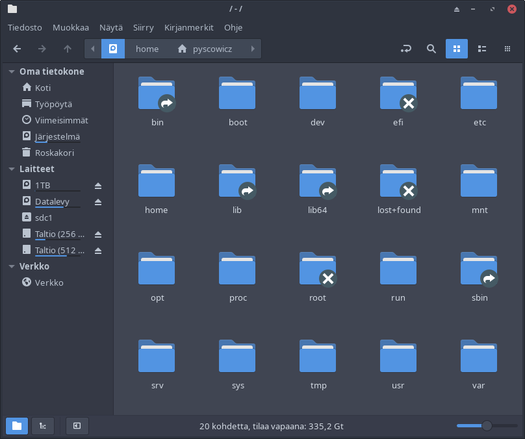
Task: Go back using the back arrow
Action: (18, 49)
